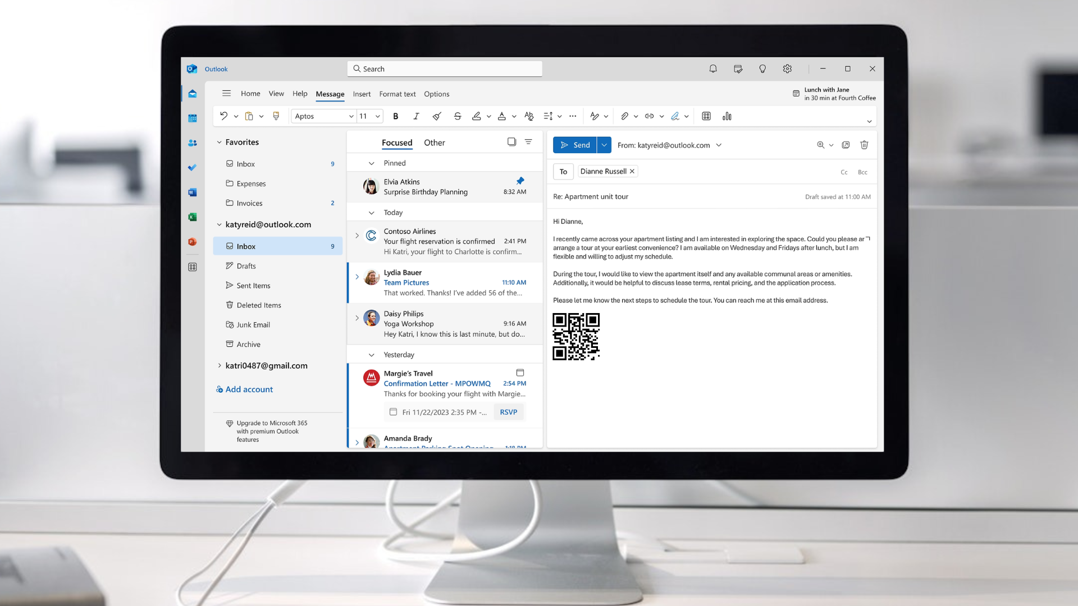The width and height of the screenshot is (1078, 606).
Task: Open the apps grid icon in ribbon
Action: (x=706, y=116)
